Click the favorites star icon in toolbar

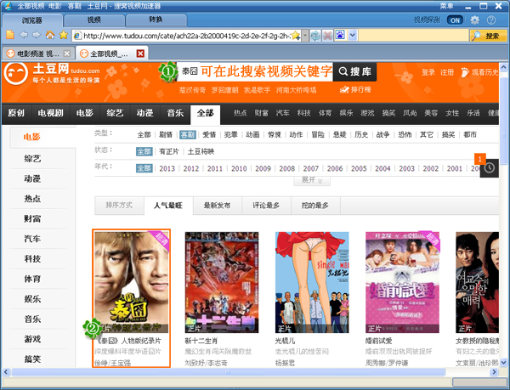coord(64,35)
